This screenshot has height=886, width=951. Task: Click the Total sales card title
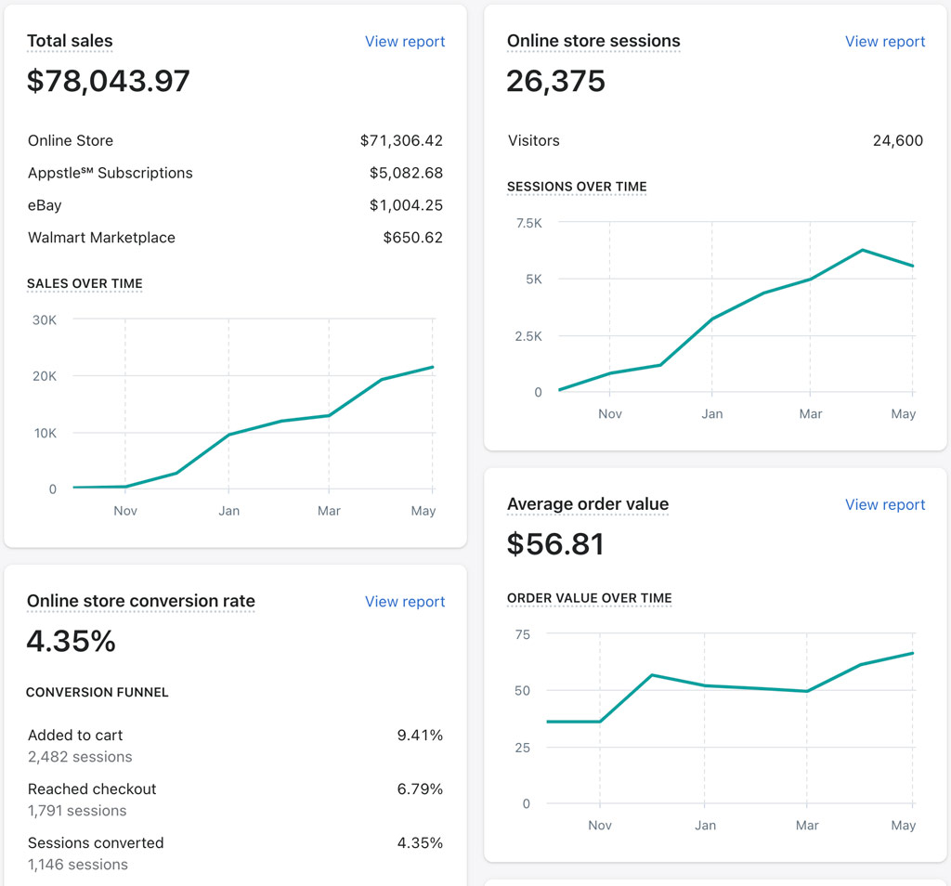[70, 41]
